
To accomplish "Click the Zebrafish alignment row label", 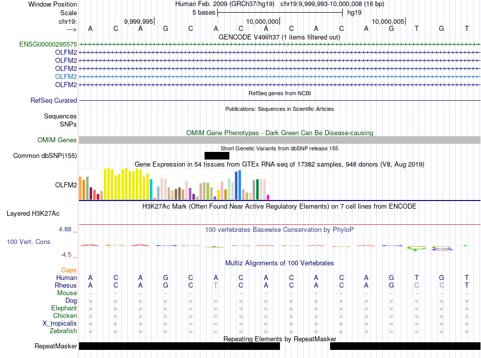I will 63,331.
